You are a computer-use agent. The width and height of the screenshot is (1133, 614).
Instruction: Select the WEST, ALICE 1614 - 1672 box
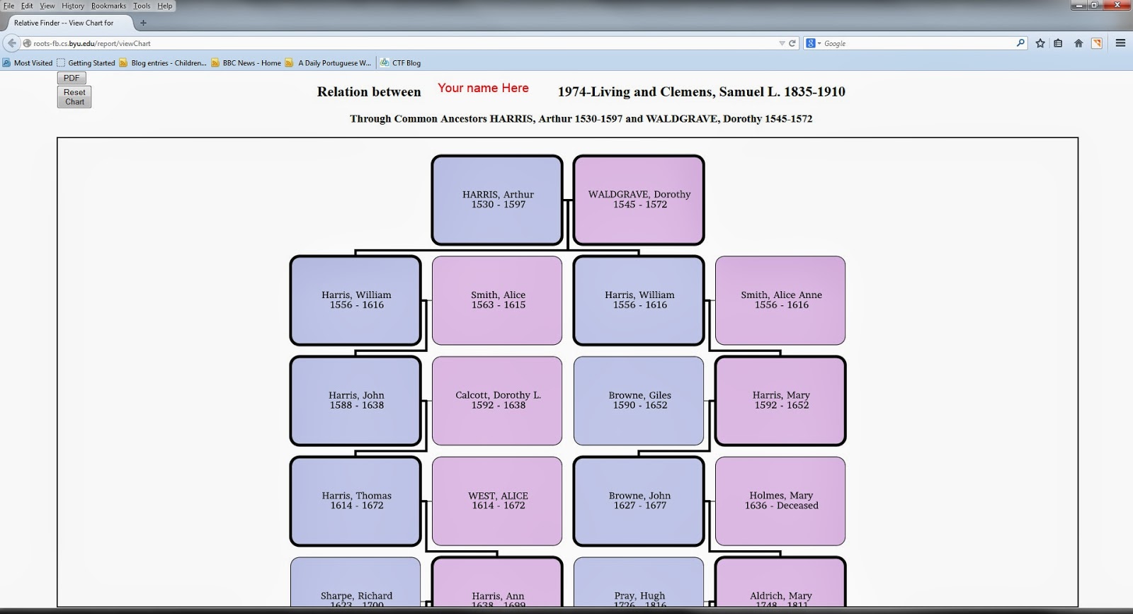click(x=497, y=501)
